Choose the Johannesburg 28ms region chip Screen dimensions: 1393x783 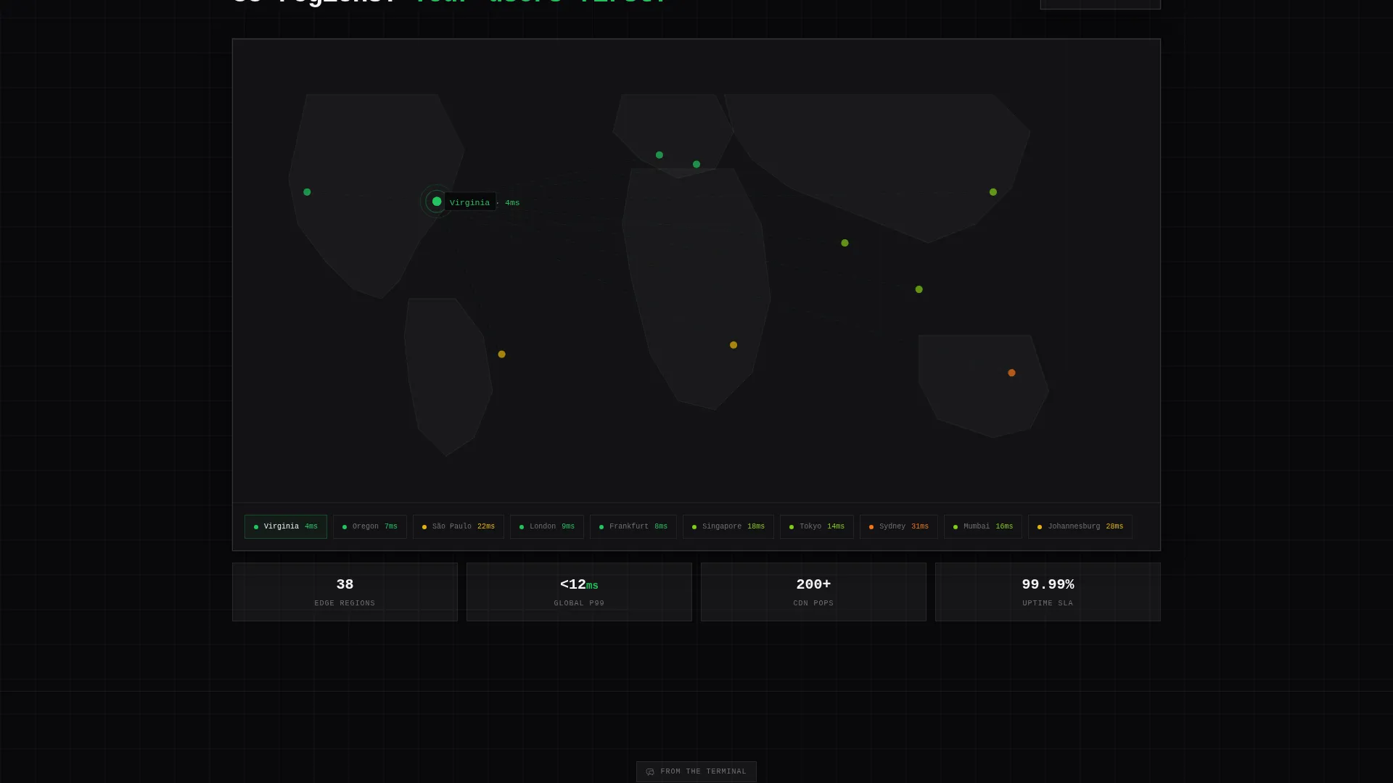tap(1080, 526)
